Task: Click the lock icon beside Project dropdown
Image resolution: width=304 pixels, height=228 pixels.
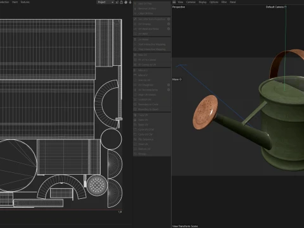Action: coord(122,2)
